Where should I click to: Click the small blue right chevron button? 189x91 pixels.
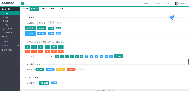[97, 56]
